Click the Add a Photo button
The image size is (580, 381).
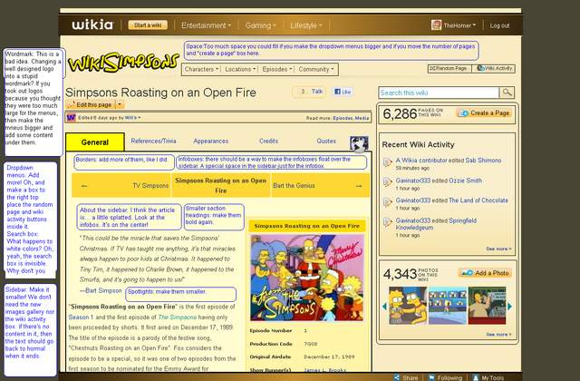485,273
